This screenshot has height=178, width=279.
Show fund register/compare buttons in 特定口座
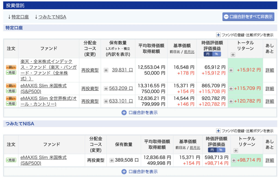pyautogui.click(x=245, y=35)
